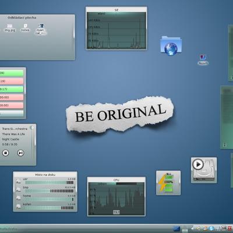Screen dimensions: 233x233
Task: Click the usr disk usage bar
Action: point(50,182)
